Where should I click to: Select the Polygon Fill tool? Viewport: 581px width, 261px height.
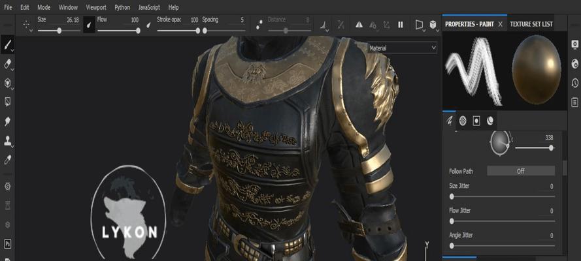[x=7, y=102]
